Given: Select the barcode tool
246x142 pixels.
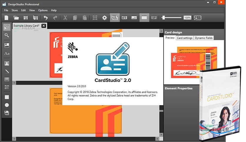Looking at the screenshot, I should click(x=7, y=79).
